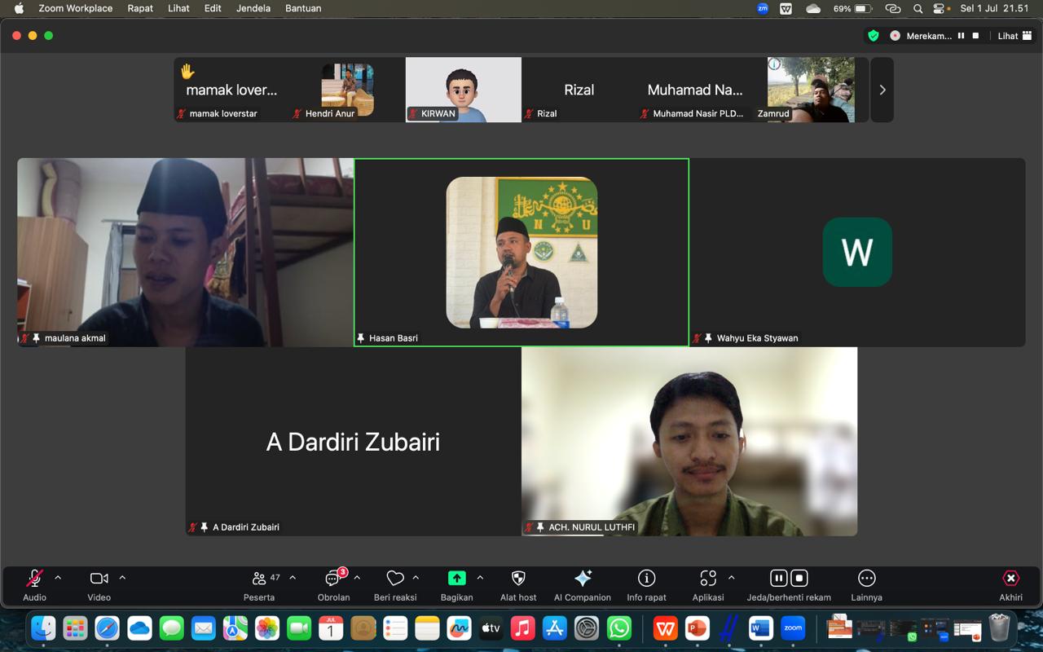Pause recording in the toolbar
The height and width of the screenshot is (652, 1043).
[x=779, y=578]
